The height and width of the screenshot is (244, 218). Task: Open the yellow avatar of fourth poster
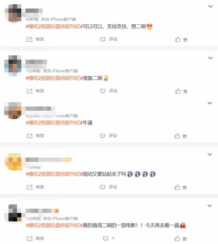tap(13, 162)
